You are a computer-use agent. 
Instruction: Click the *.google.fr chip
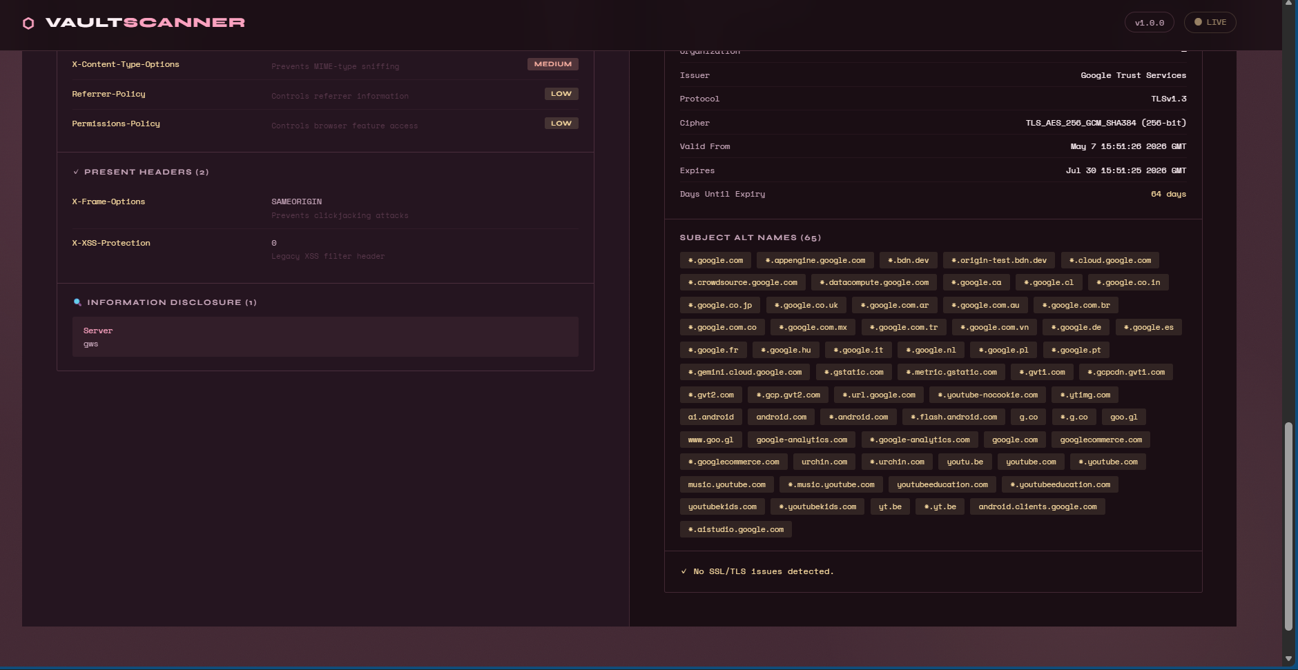tap(713, 350)
